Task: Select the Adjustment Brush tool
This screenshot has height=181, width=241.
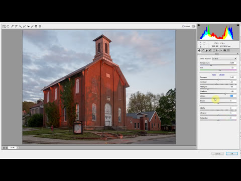Action: click(32, 26)
